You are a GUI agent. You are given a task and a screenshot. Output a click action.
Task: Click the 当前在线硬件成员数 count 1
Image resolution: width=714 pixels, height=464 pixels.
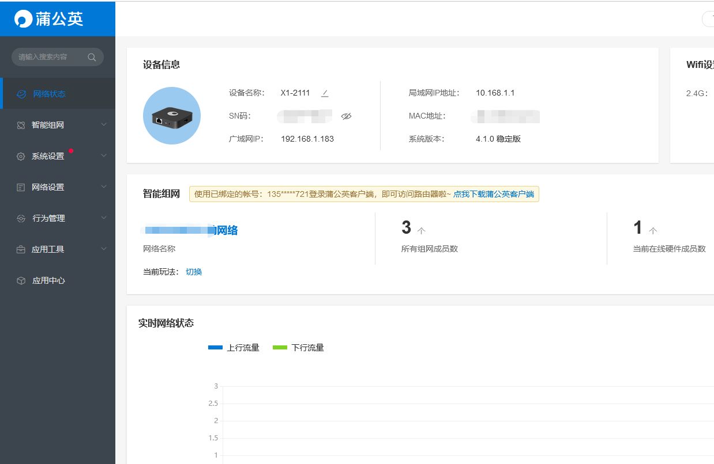pyautogui.click(x=637, y=227)
